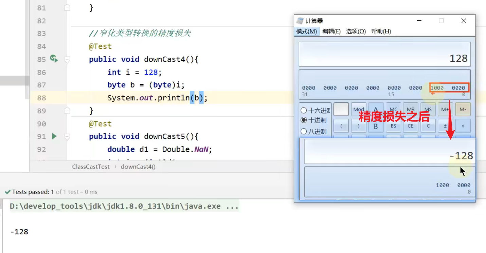Click downCast4() in the editor breadcrumb
Screen dimensions: 486x253
[x=138, y=167]
